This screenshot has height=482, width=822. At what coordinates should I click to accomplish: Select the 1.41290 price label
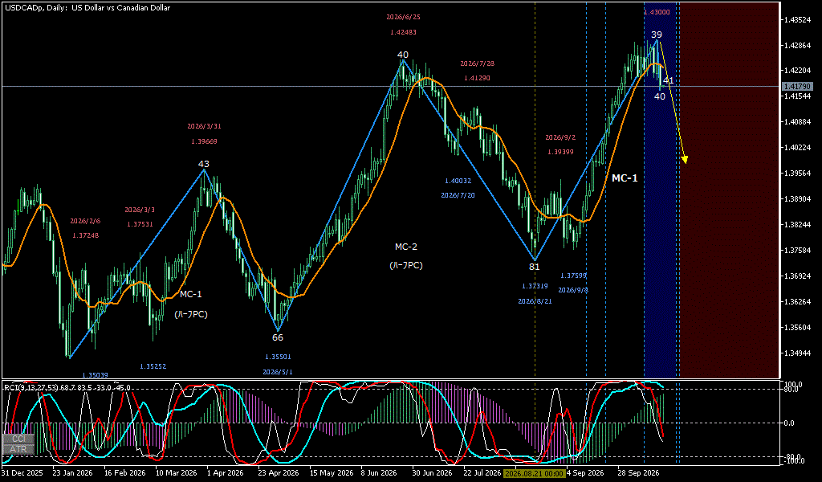coord(477,78)
